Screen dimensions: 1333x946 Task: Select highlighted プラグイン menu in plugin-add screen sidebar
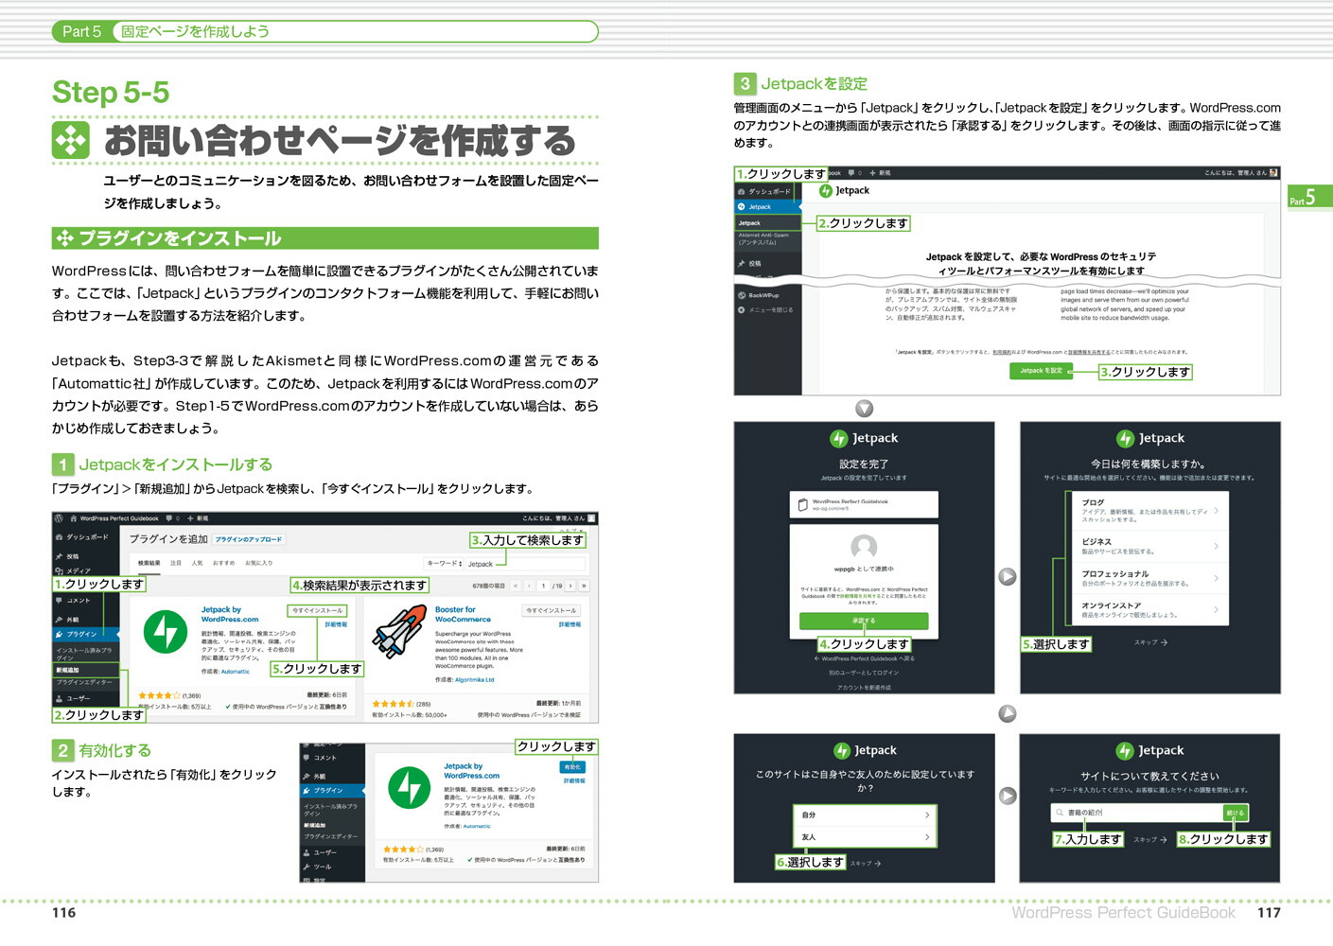(x=86, y=634)
